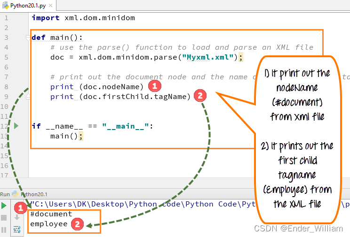This screenshot has height=237, width=350.
Task: Click the 'employee' console output line
Action: click(48, 224)
